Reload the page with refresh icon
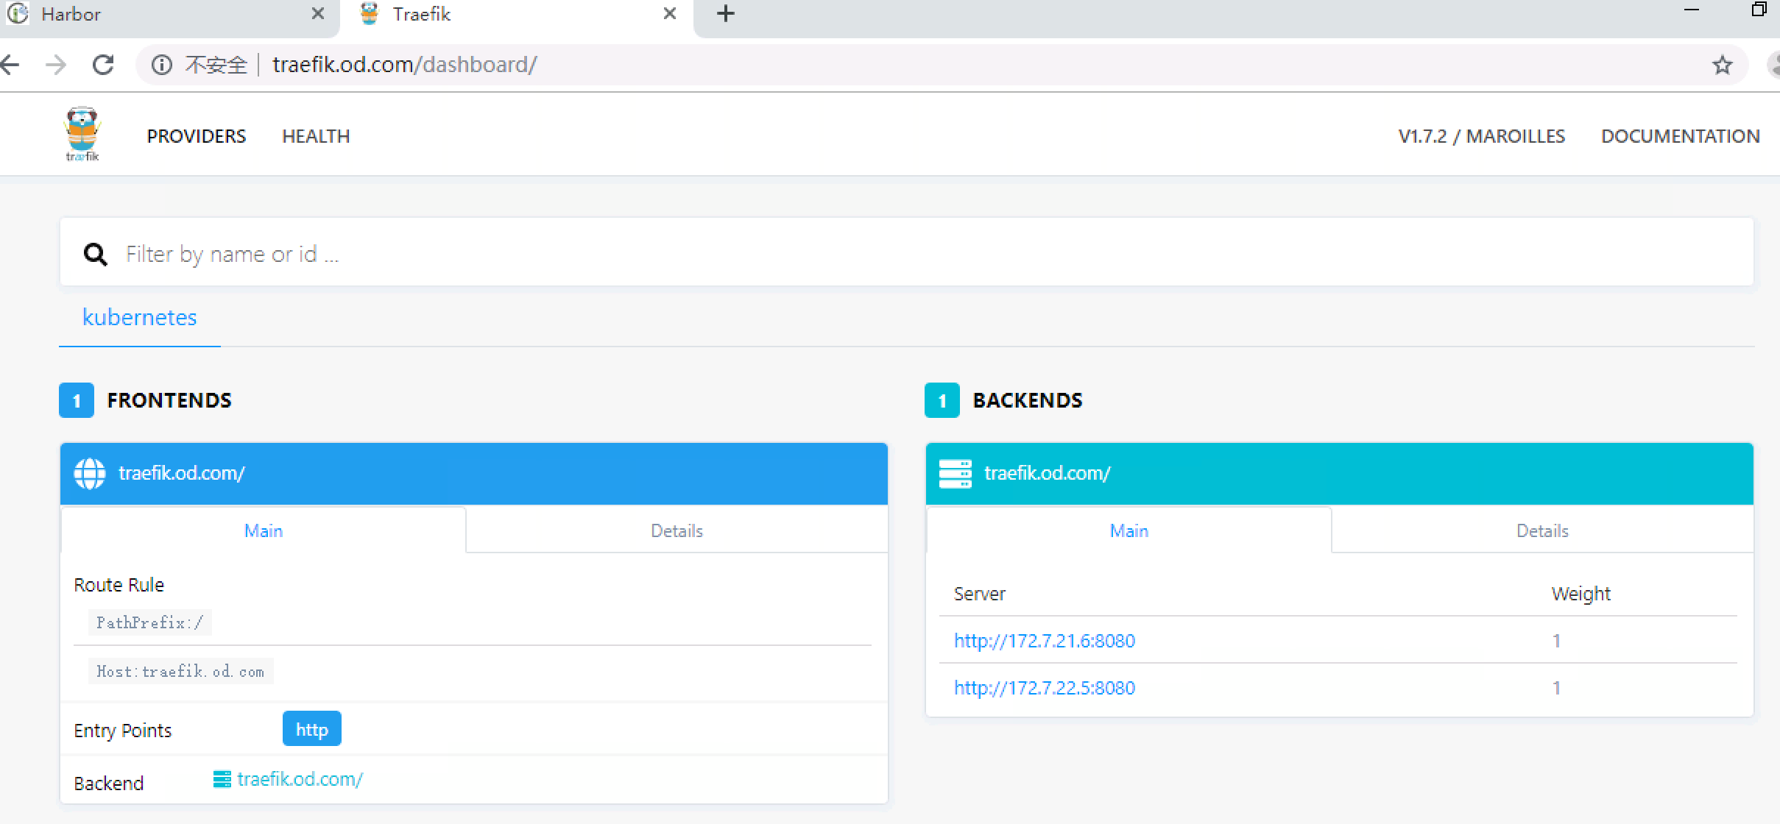 point(103,65)
